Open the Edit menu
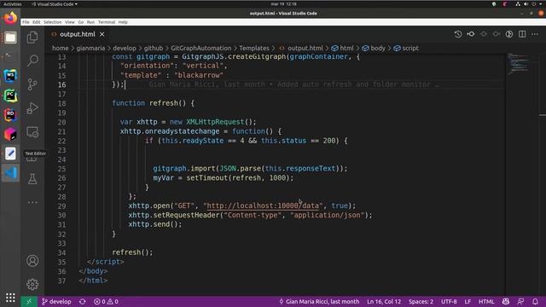This screenshot has height=307, width=546. pyautogui.click(x=36, y=22)
